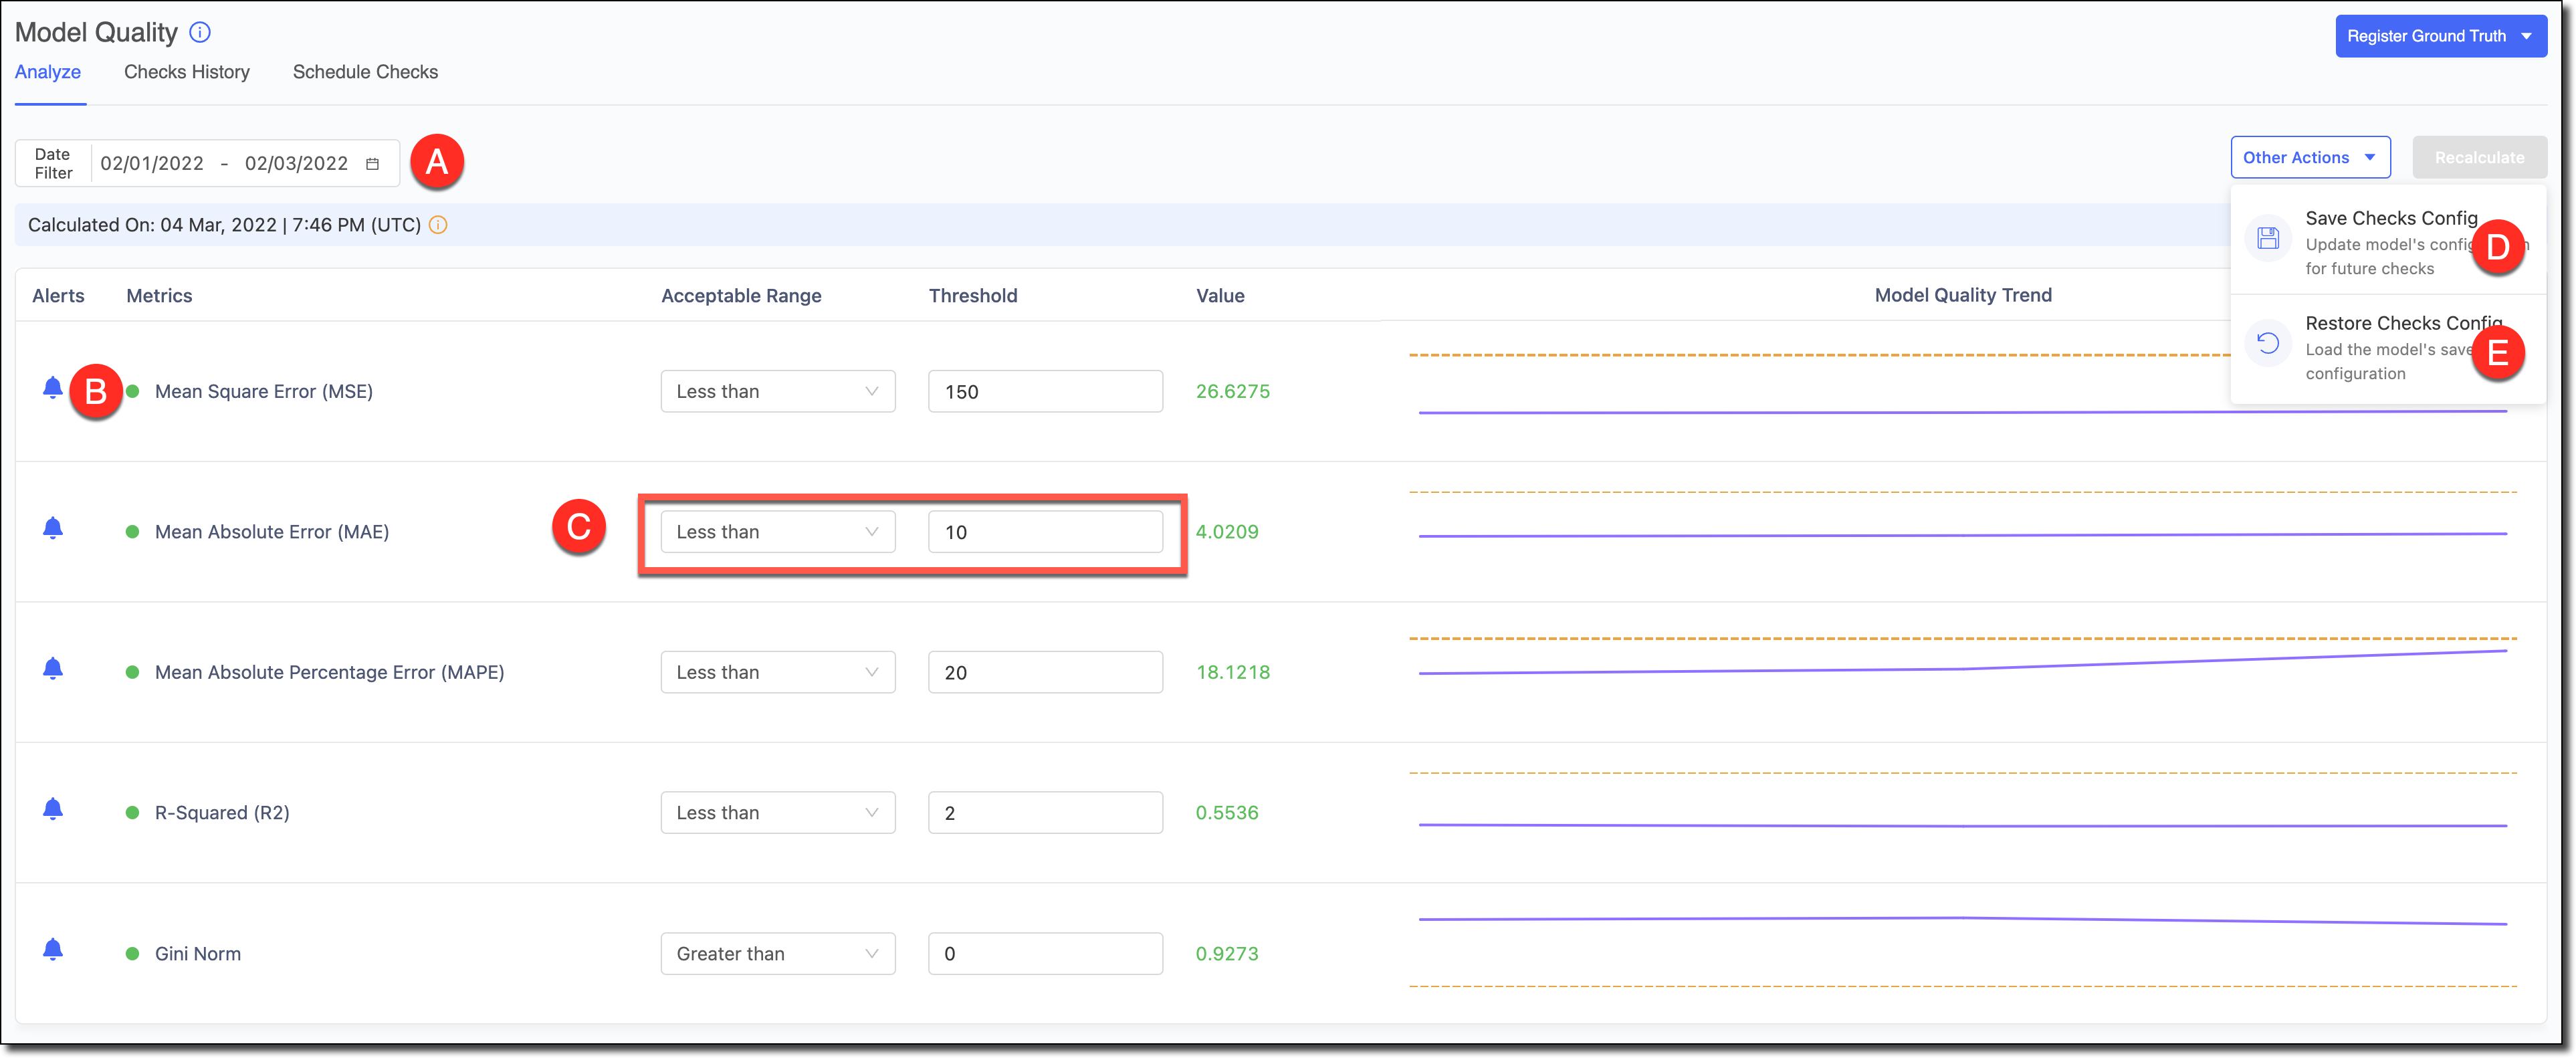Toggle alert bell for Mean Absolute Error
Viewport: 2576px width, 1058px height.
(53, 528)
